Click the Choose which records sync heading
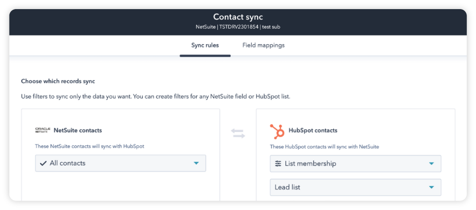The image size is (476, 210). [x=58, y=81]
